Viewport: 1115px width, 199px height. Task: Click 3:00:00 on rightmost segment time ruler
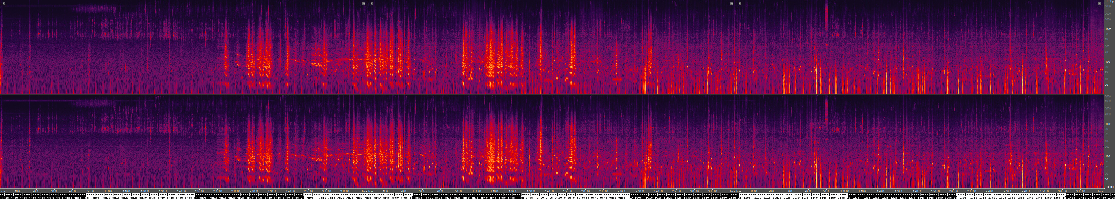click(1062, 191)
